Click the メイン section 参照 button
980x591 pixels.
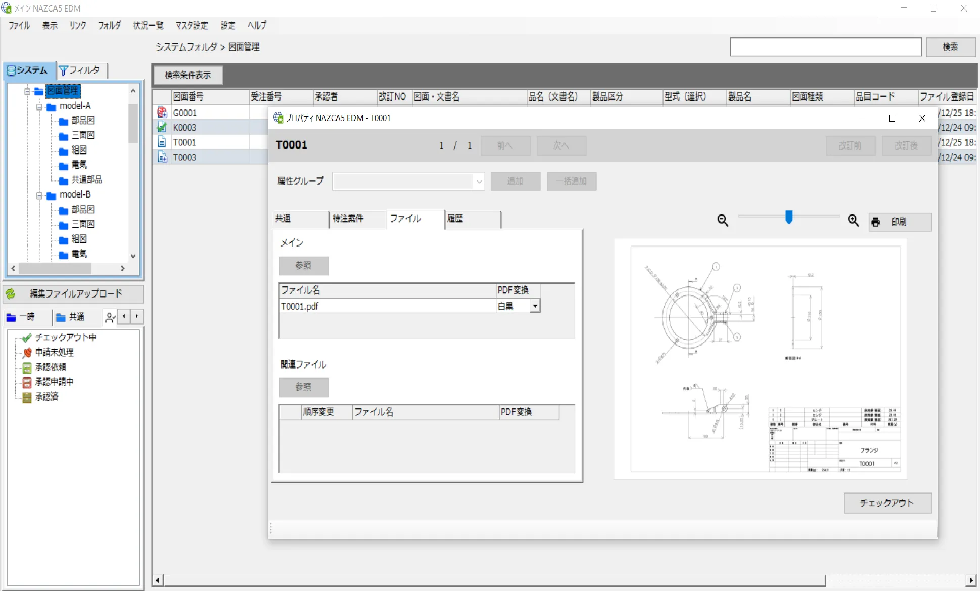304,266
